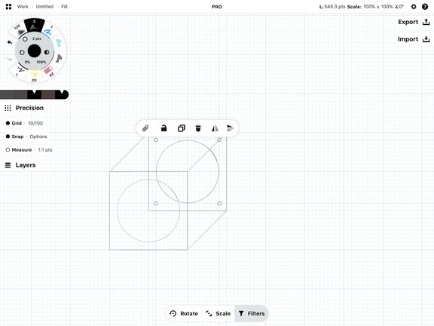Screen dimensions: 434x326
Task: Delete the selection with the trash icon
Action: [x=198, y=128]
